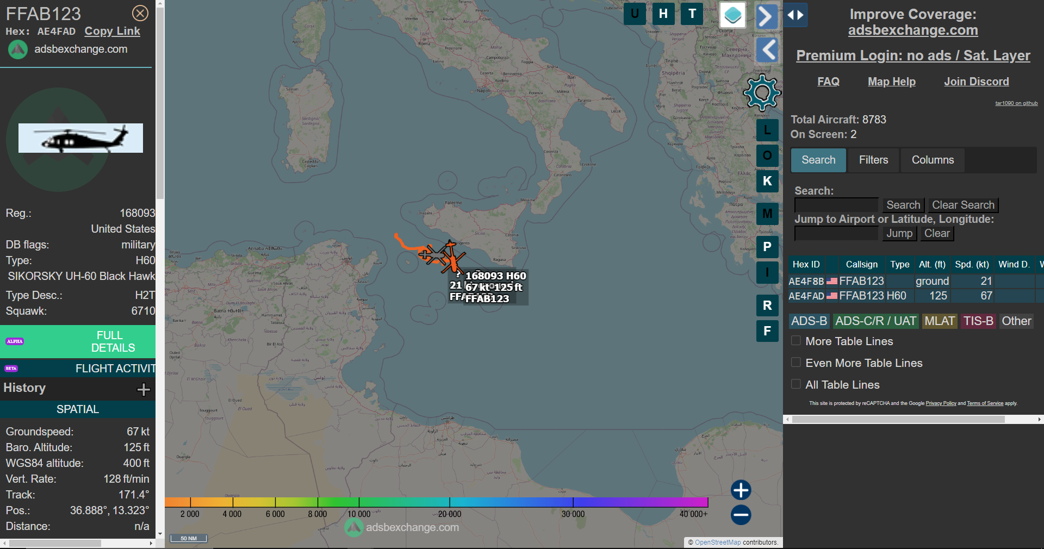Sort table by Hex ID column

pyautogui.click(x=806, y=264)
